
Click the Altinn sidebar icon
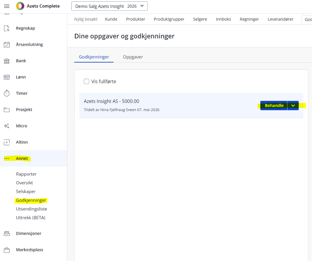pyautogui.click(x=7, y=142)
